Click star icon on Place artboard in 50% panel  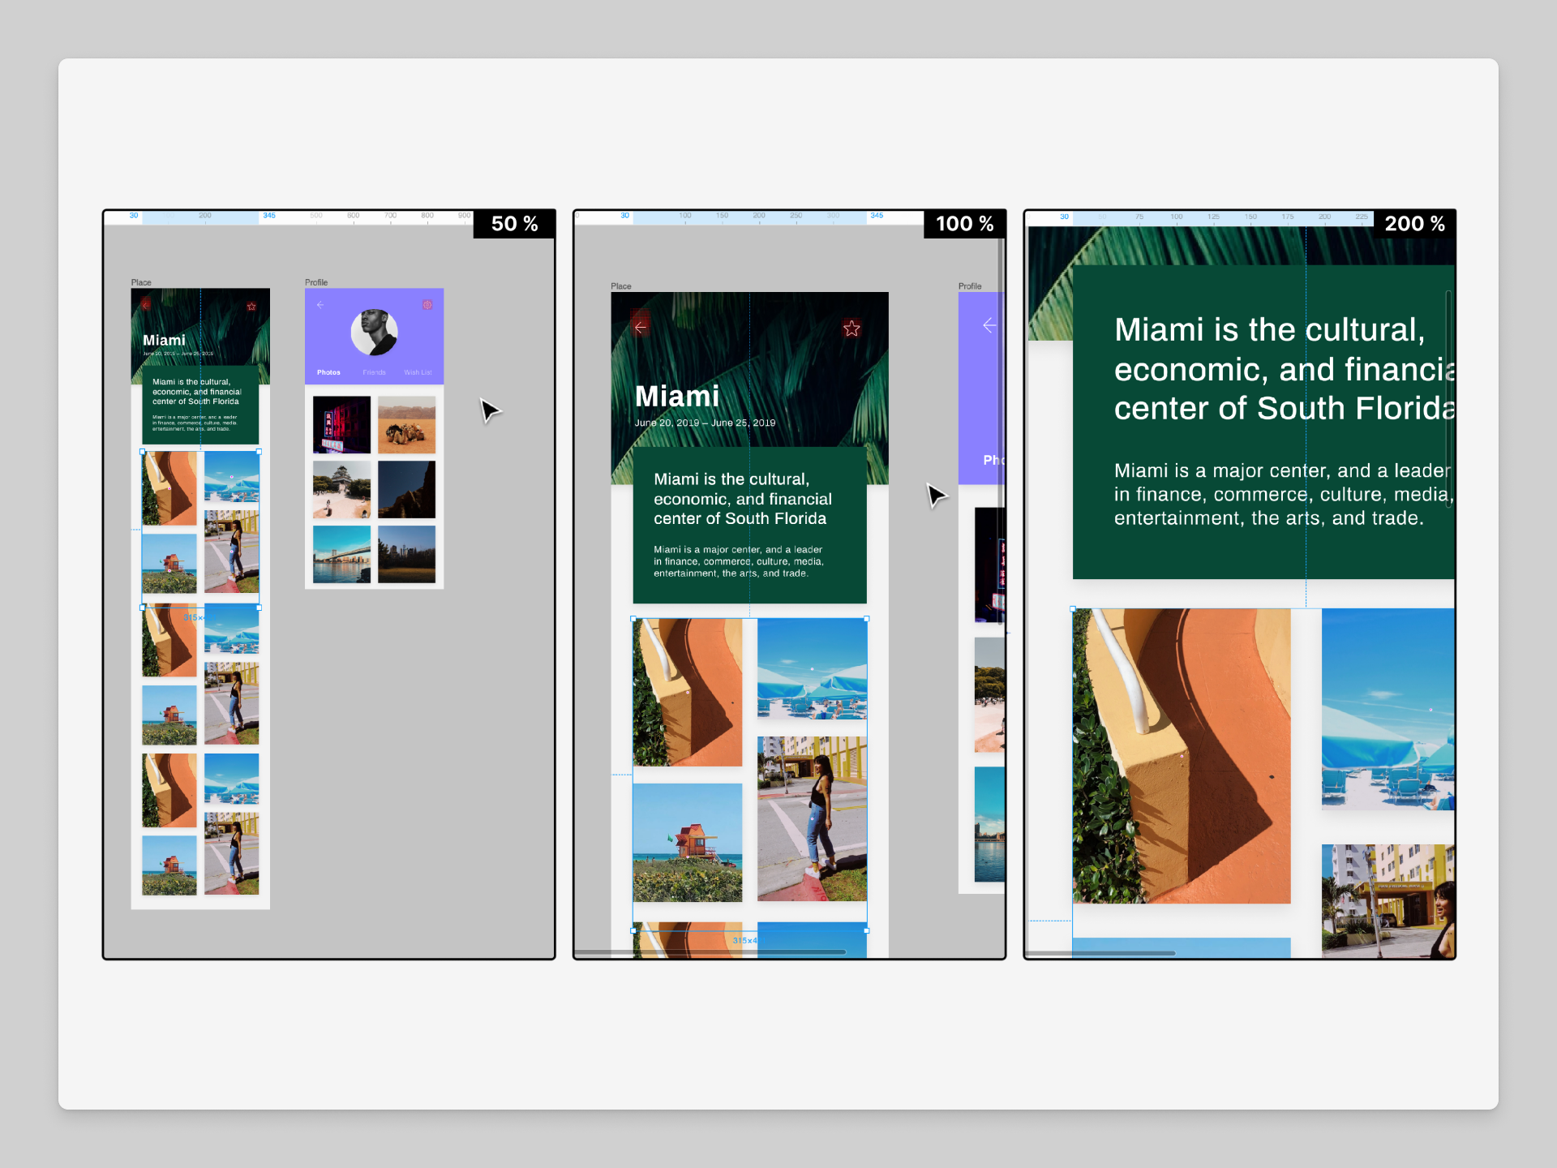tap(251, 307)
